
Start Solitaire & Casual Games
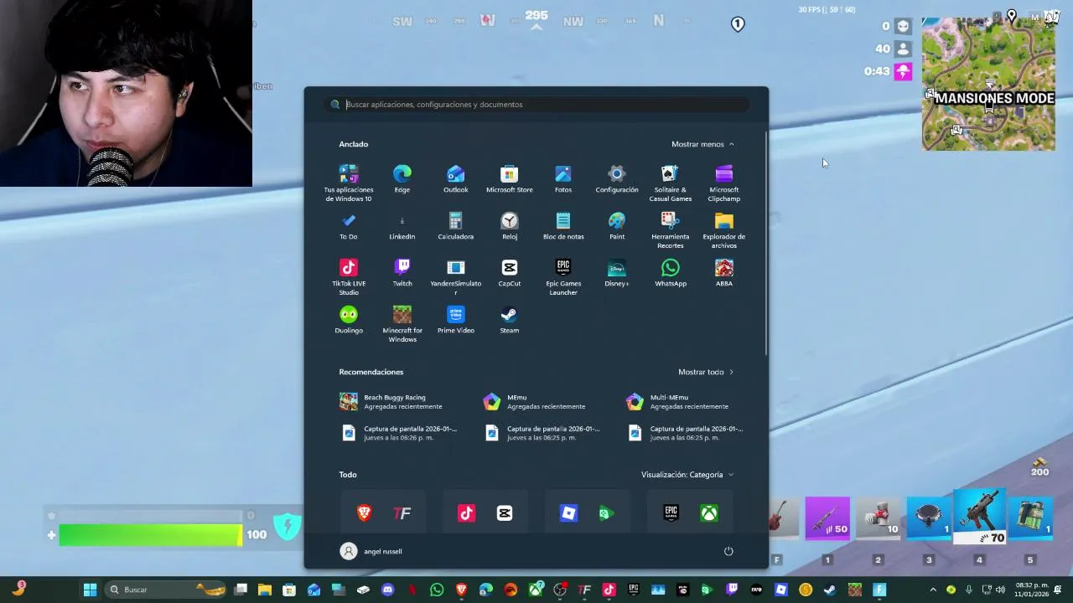pyautogui.click(x=671, y=183)
